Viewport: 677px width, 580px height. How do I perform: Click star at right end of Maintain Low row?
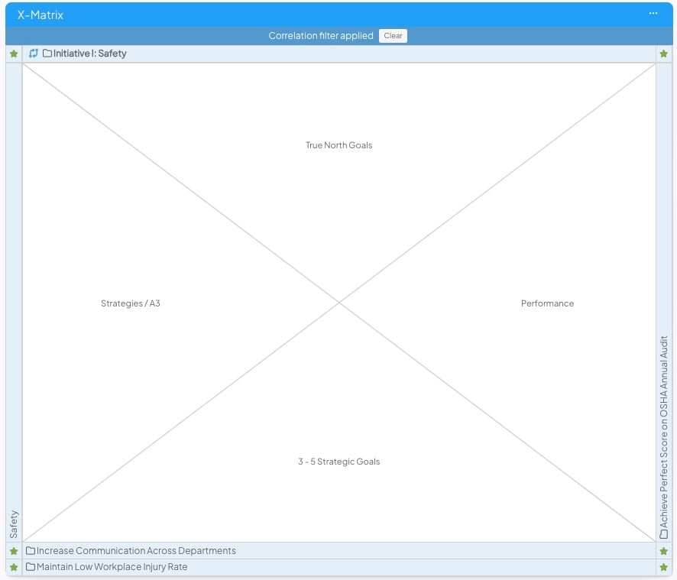click(x=663, y=568)
